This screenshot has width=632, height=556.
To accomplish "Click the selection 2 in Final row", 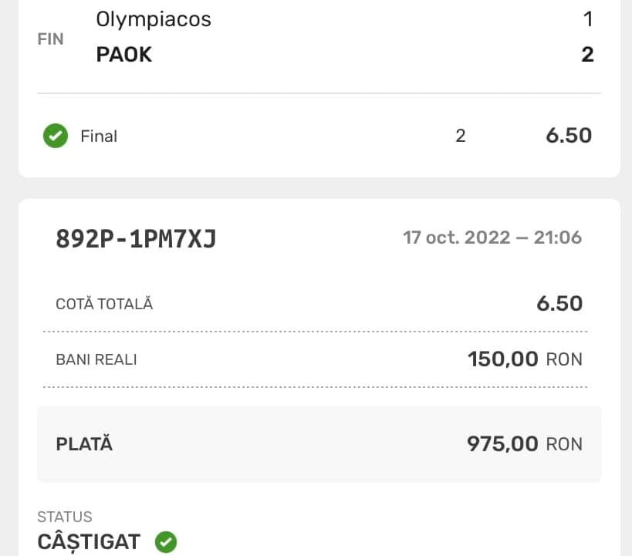I will (x=461, y=136).
